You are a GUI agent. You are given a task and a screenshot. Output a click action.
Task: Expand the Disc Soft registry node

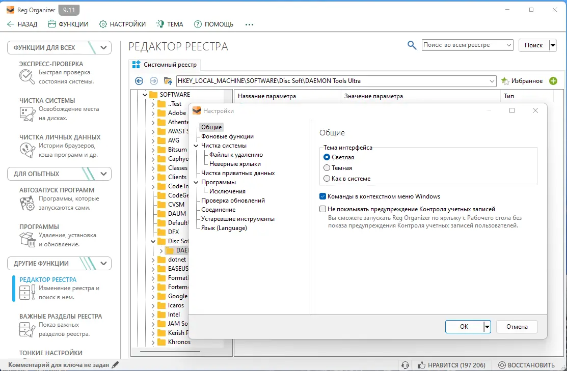[152, 241]
